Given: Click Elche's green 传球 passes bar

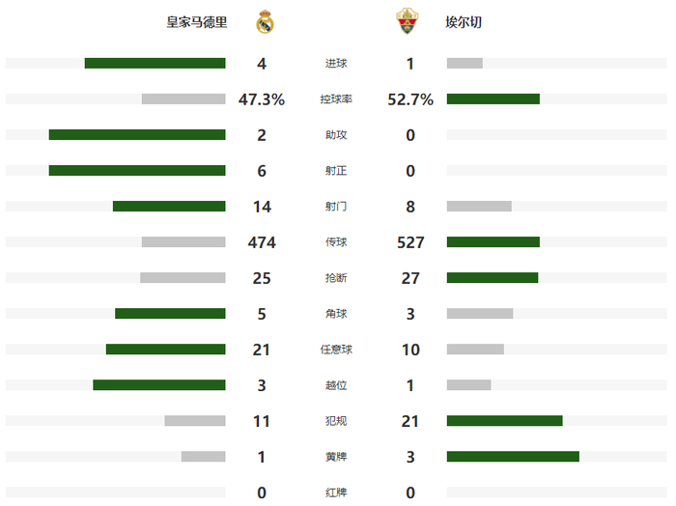Looking at the screenshot, I should click(x=493, y=242).
